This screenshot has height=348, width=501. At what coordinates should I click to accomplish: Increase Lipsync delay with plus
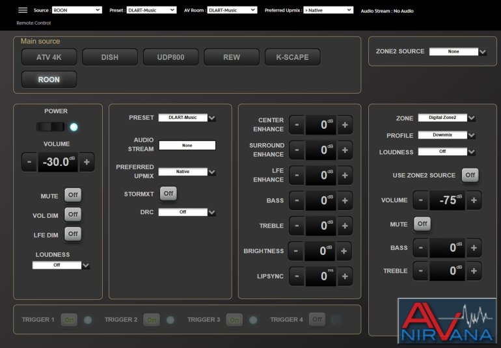point(344,276)
